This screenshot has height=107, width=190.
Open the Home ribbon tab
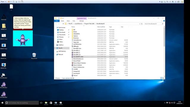(62, 21)
